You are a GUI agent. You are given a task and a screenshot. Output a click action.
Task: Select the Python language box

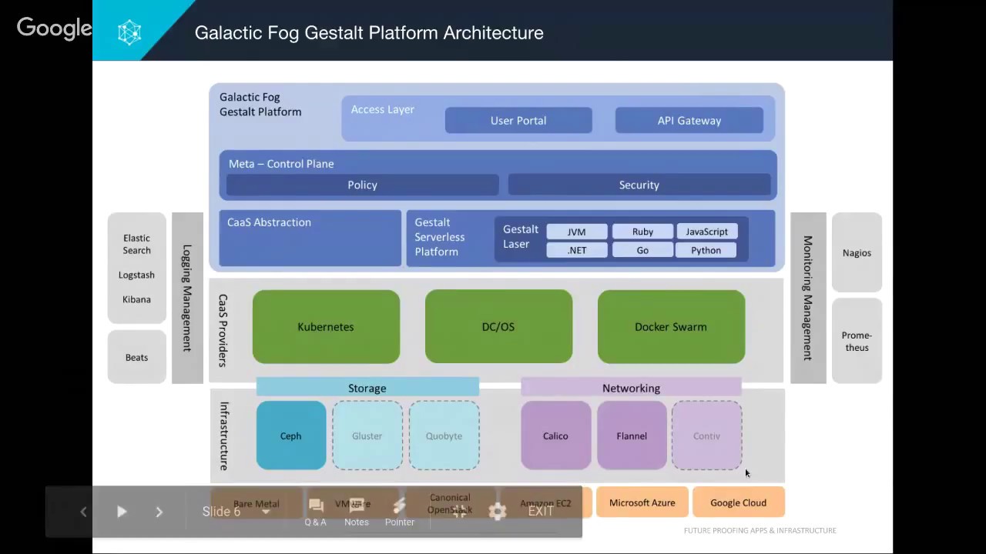click(706, 250)
